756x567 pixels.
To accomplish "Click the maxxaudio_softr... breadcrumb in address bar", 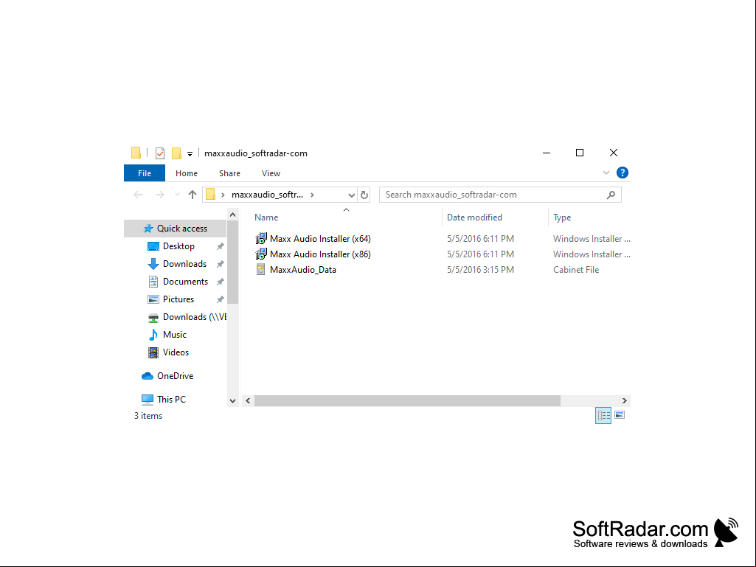I will pos(267,195).
